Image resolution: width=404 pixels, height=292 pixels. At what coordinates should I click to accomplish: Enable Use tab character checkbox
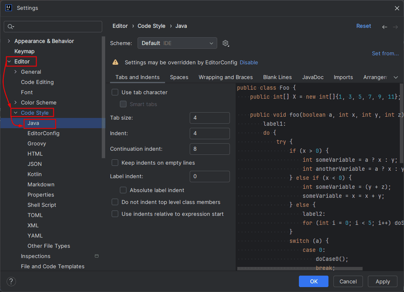click(x=115, y=93)
